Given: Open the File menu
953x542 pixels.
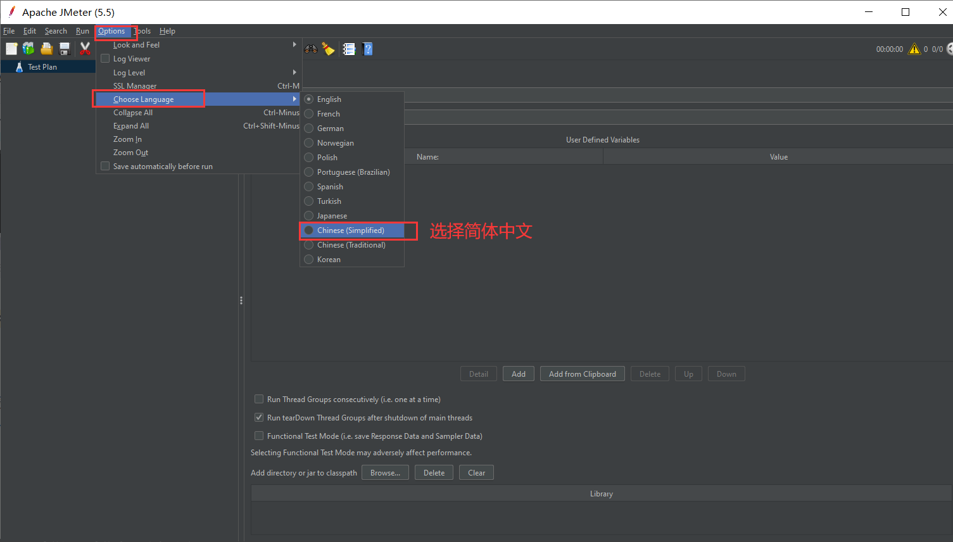Looking at the screenshot, I should pyautogui.click(x=9, y=31).
